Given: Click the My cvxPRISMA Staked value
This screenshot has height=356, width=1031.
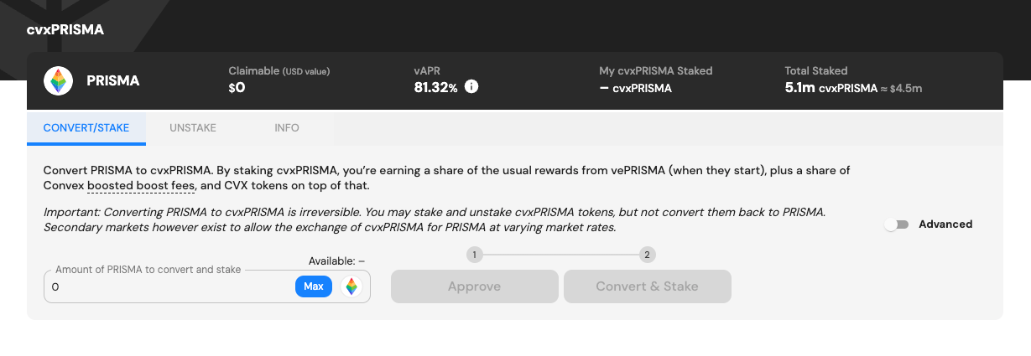Looking at the screenshot, I should pyautogui.click(x=635, y=87).
